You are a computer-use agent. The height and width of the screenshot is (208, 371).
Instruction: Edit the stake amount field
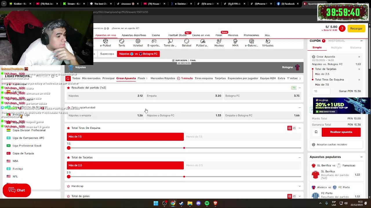coord(321,91)
